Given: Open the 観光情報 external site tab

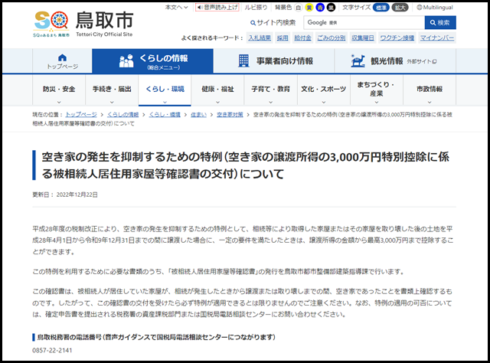Looking at the screenshot, I should (x=395, y=61).
